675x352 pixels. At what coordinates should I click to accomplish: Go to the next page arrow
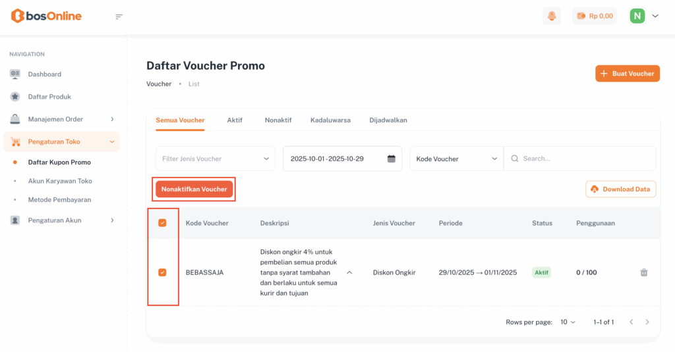(647, 322)
